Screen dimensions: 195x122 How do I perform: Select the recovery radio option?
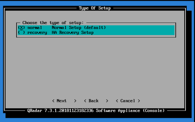21,33
